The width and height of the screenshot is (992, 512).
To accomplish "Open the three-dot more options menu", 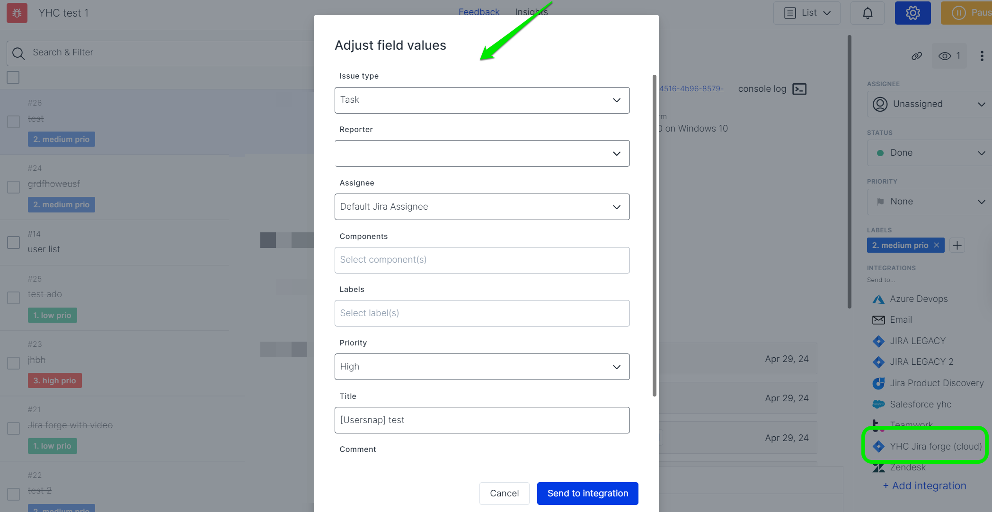I will (982, 56).
